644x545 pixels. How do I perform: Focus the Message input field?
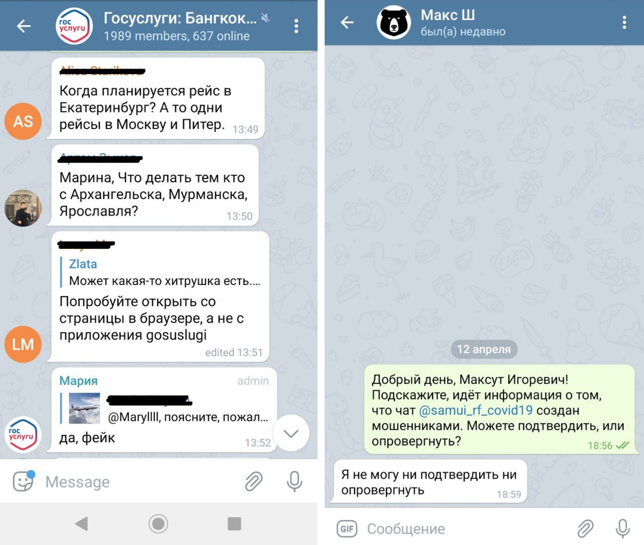point(141,482)
